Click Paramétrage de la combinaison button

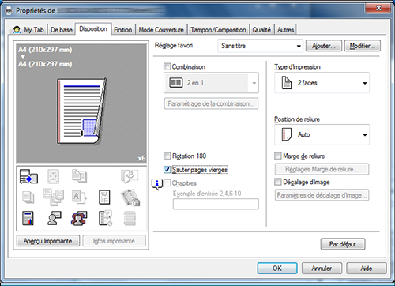tap(211, 103)
